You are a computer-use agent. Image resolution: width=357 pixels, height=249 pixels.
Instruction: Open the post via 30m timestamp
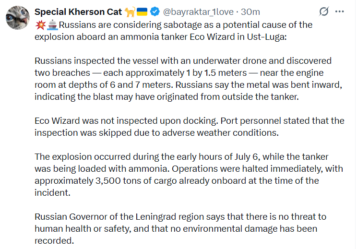(250, 12)
